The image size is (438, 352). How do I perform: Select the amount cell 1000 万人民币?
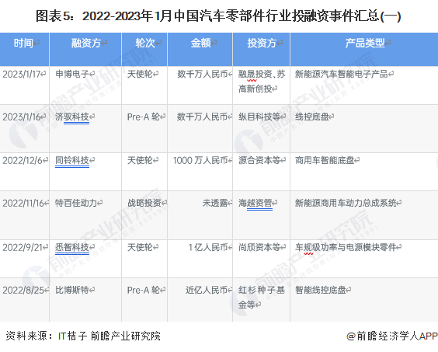point(200,172)
